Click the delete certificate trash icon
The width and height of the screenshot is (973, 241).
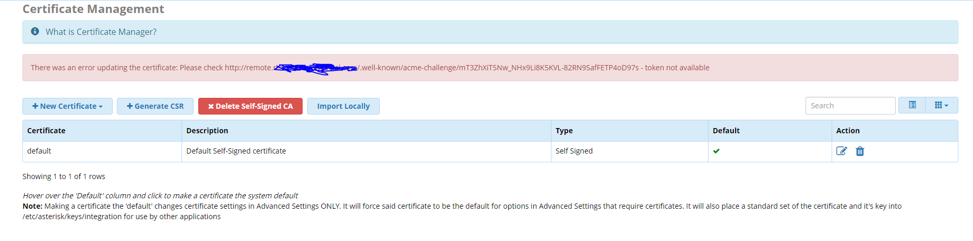pyautogui.click(x=860, y=151)
